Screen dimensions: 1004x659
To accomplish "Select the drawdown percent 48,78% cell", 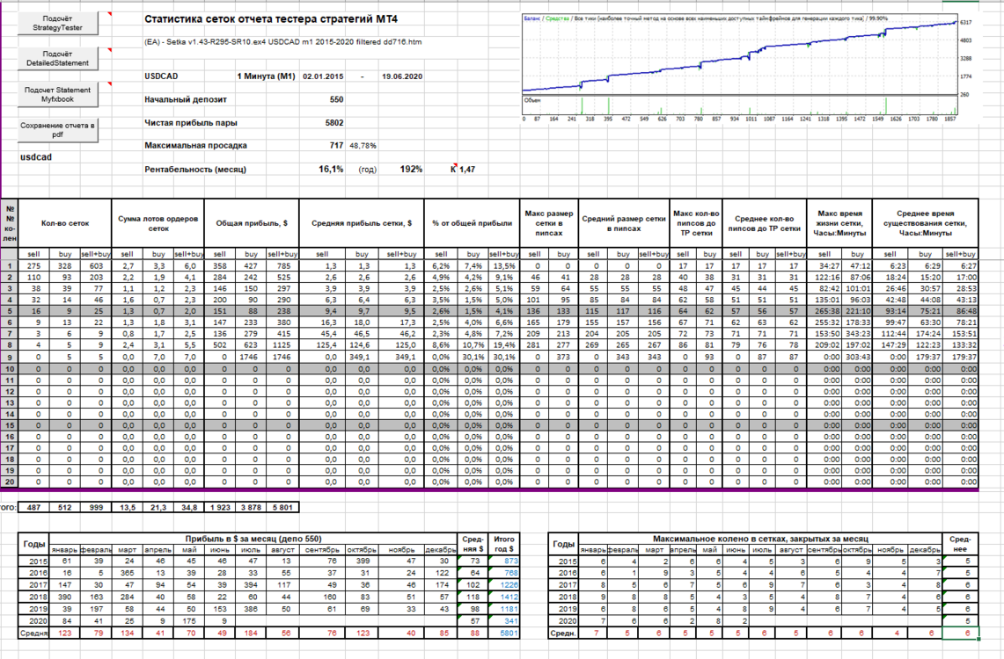I will pos(363,146).
